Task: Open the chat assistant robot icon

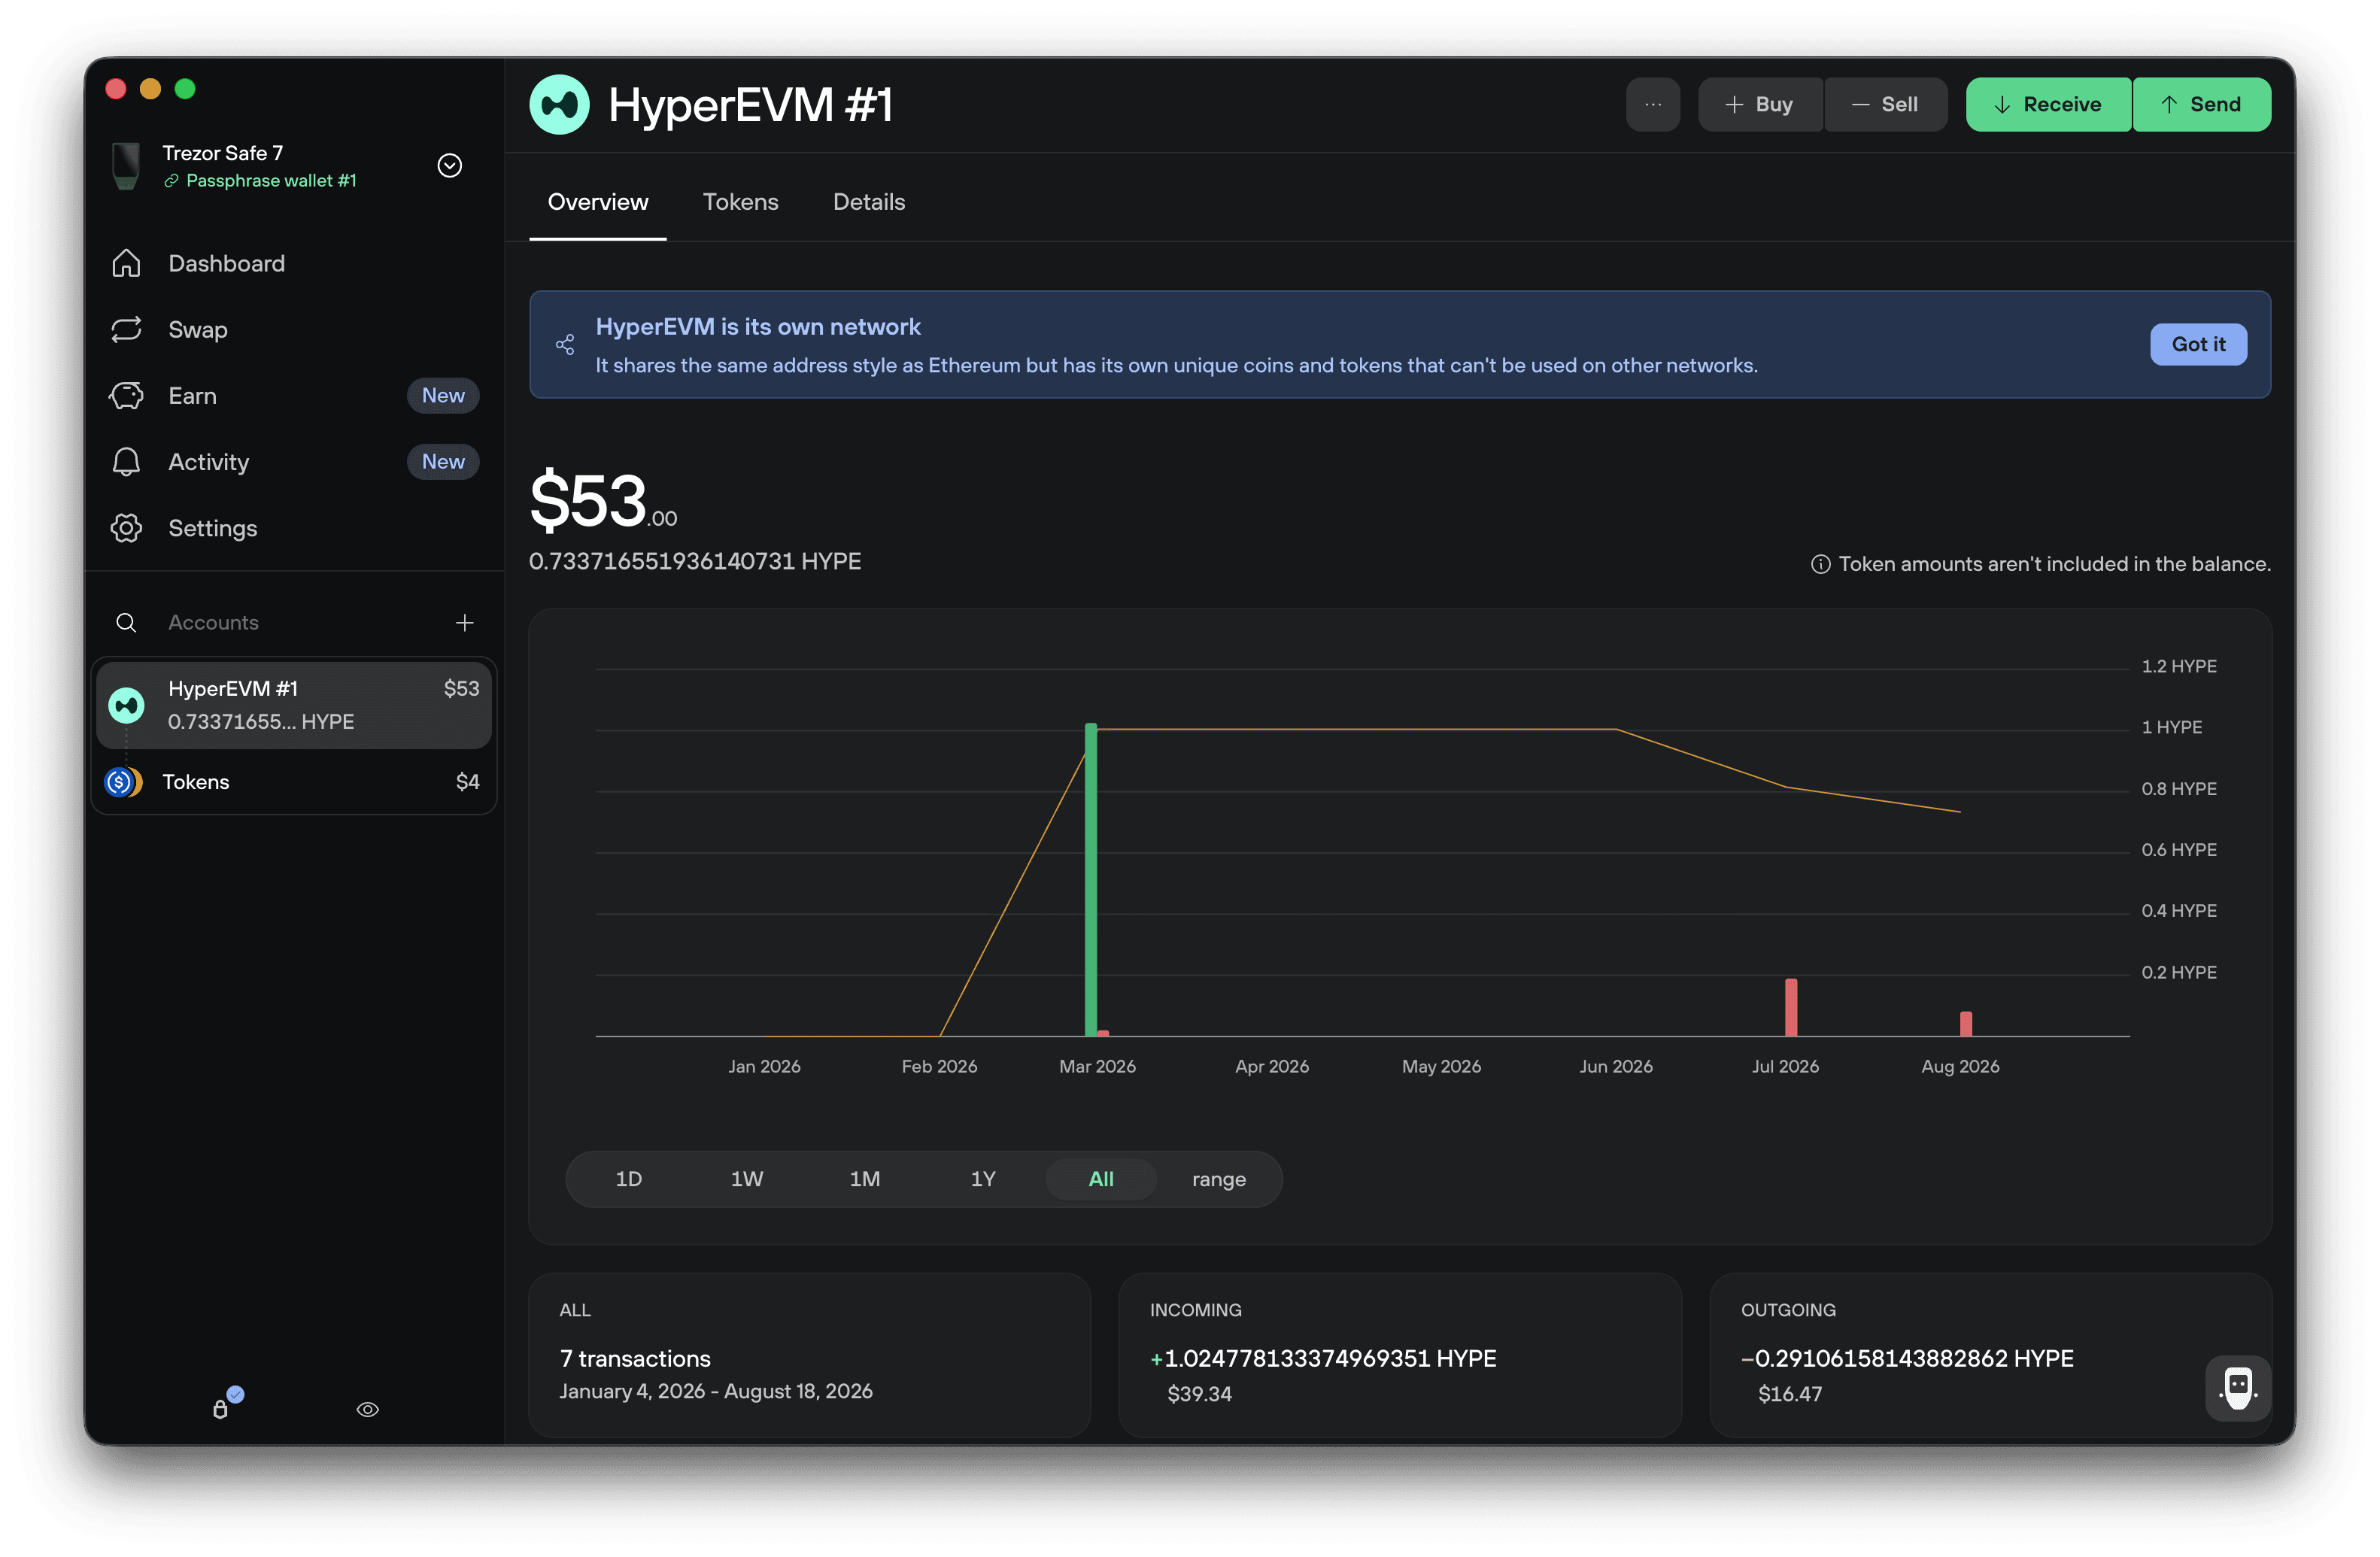Action: [x=2237, y=1388]
